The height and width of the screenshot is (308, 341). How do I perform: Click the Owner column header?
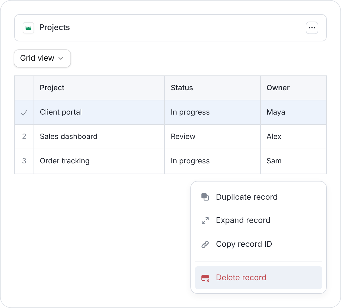[x=294, y=88]
